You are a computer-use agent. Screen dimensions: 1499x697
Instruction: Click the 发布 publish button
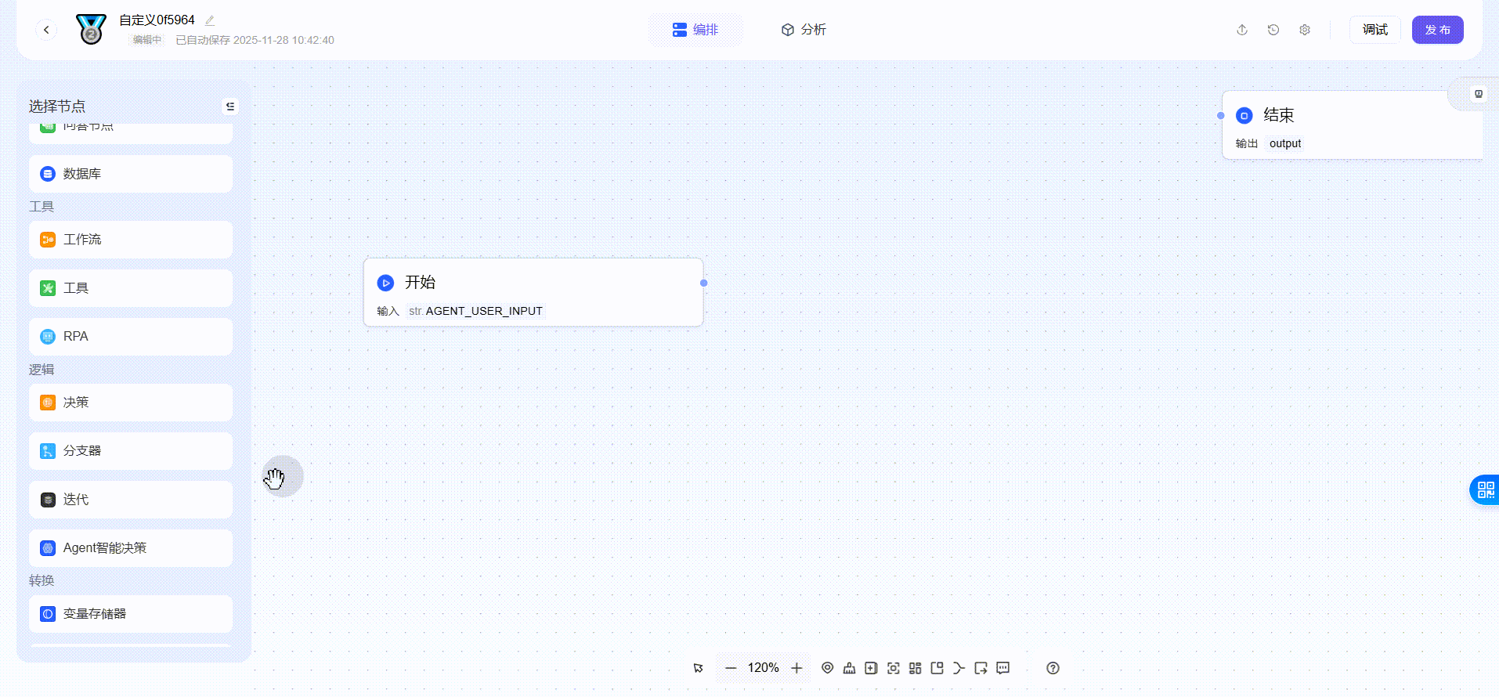[1437, 30]
